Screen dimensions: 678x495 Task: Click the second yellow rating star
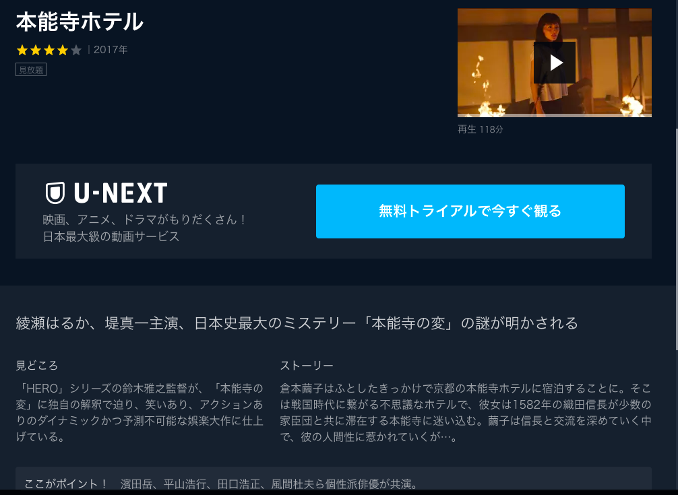point(36,50)
